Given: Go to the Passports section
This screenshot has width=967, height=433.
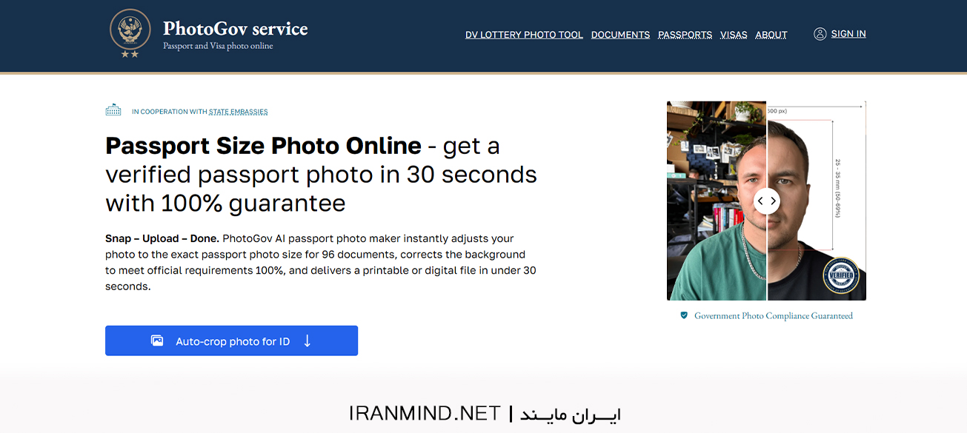Looking at the screenshot, I should point(685,35).
